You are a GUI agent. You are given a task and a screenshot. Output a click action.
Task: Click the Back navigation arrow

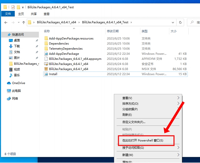[6, 23]
